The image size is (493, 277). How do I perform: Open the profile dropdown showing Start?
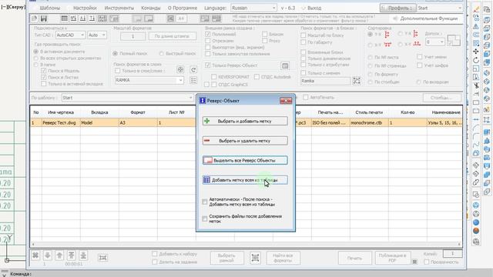(440, 8)
